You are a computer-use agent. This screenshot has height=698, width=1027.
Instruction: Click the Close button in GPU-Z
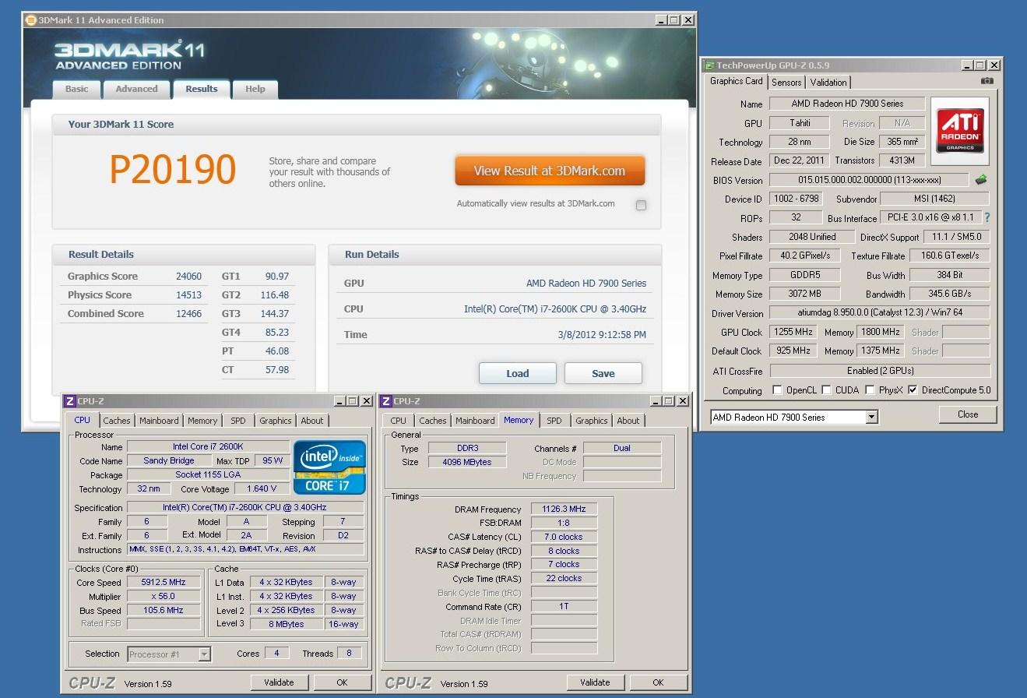(968, 414)
